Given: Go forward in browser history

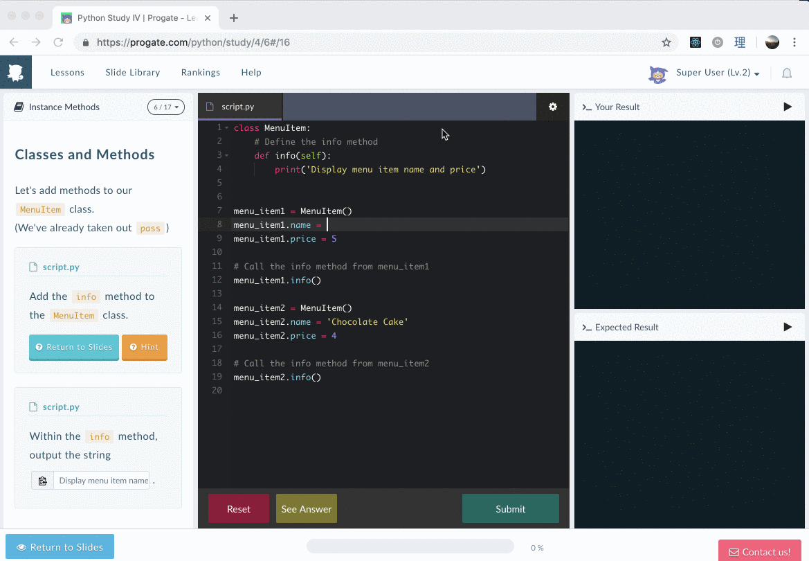Looking at the screenshot, I should coord(35,42).
